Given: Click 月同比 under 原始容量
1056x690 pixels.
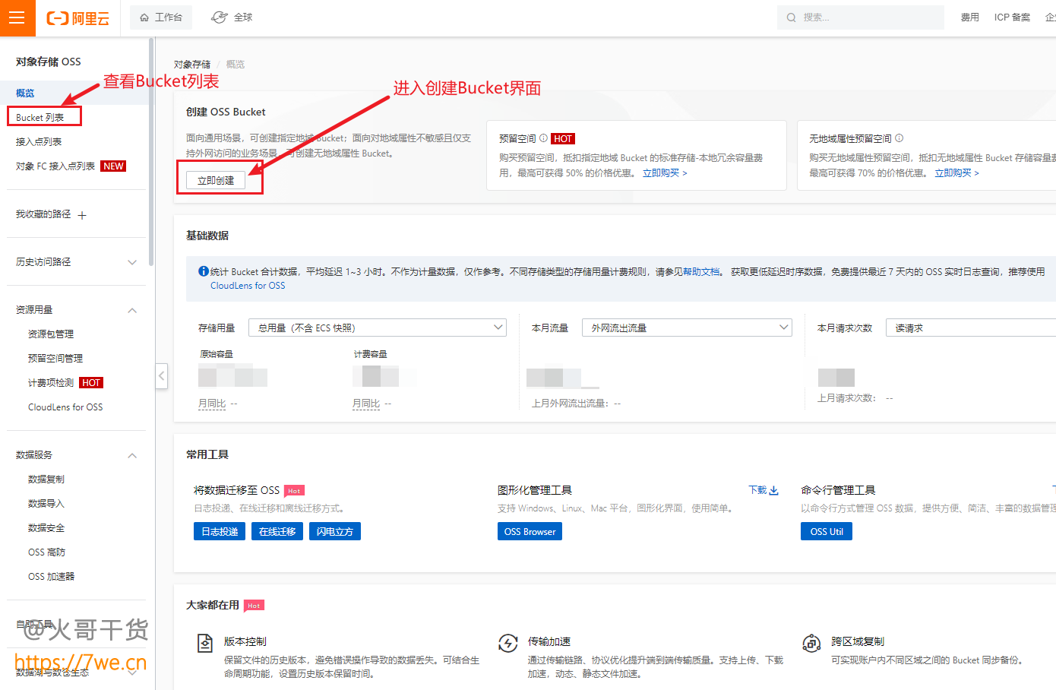Looking at the screenshot, I should (x=212, y=404).
